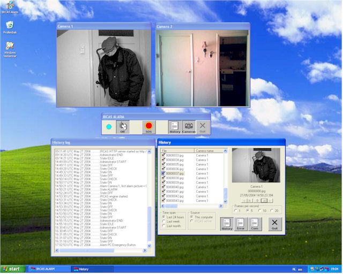This screenshot has height=274, width=343.
Task: Open the Prullenbak recycle bin icon
Action: pos(10,27)
